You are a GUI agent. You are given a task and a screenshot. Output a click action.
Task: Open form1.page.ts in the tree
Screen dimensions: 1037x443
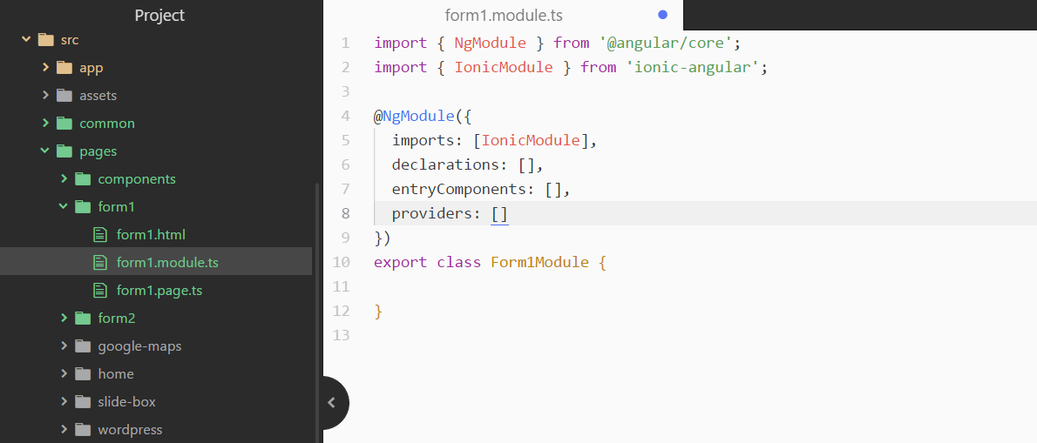click(x=159, y=290)
